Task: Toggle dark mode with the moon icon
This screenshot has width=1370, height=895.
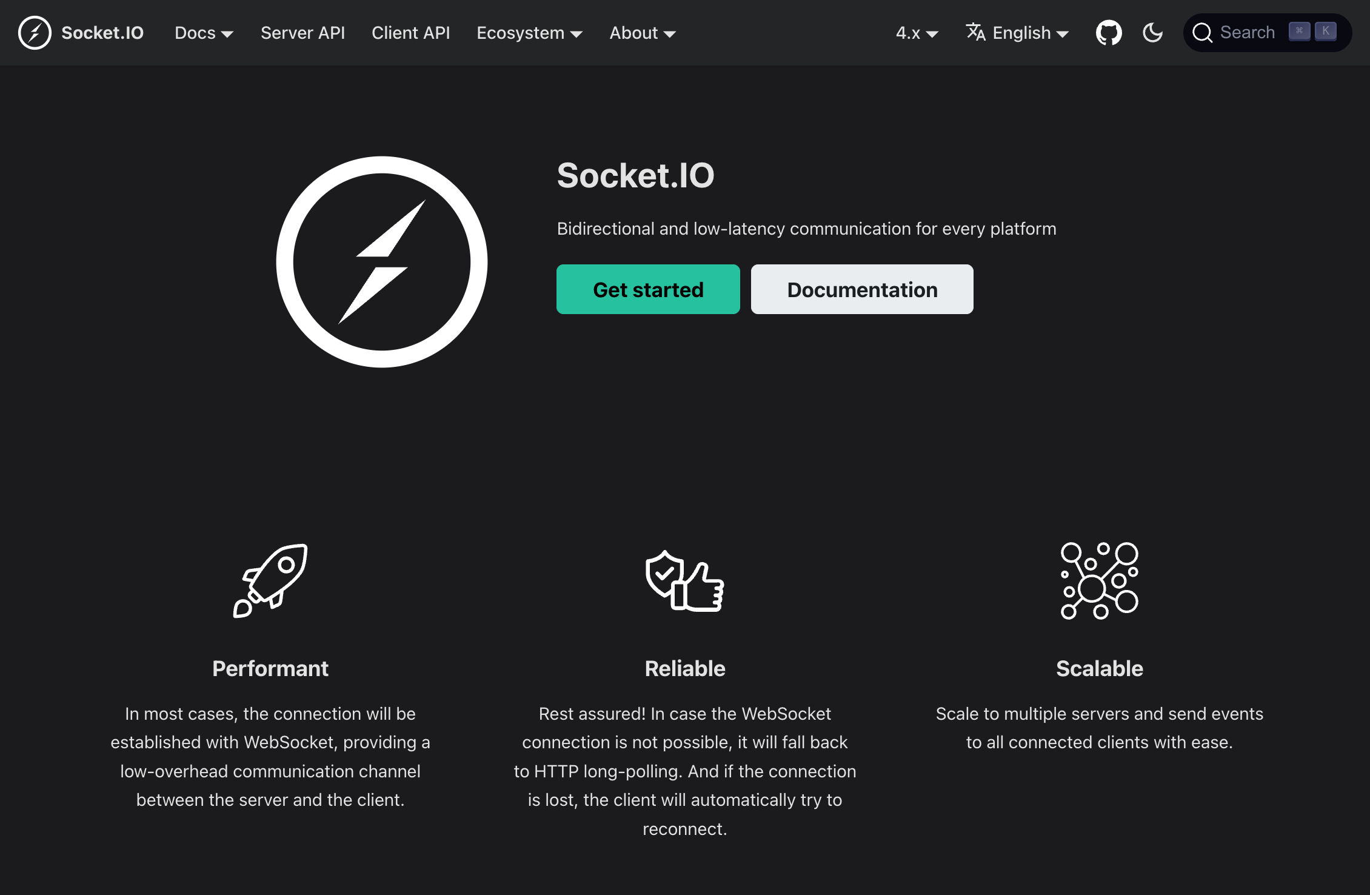Action: (1152, 33)
